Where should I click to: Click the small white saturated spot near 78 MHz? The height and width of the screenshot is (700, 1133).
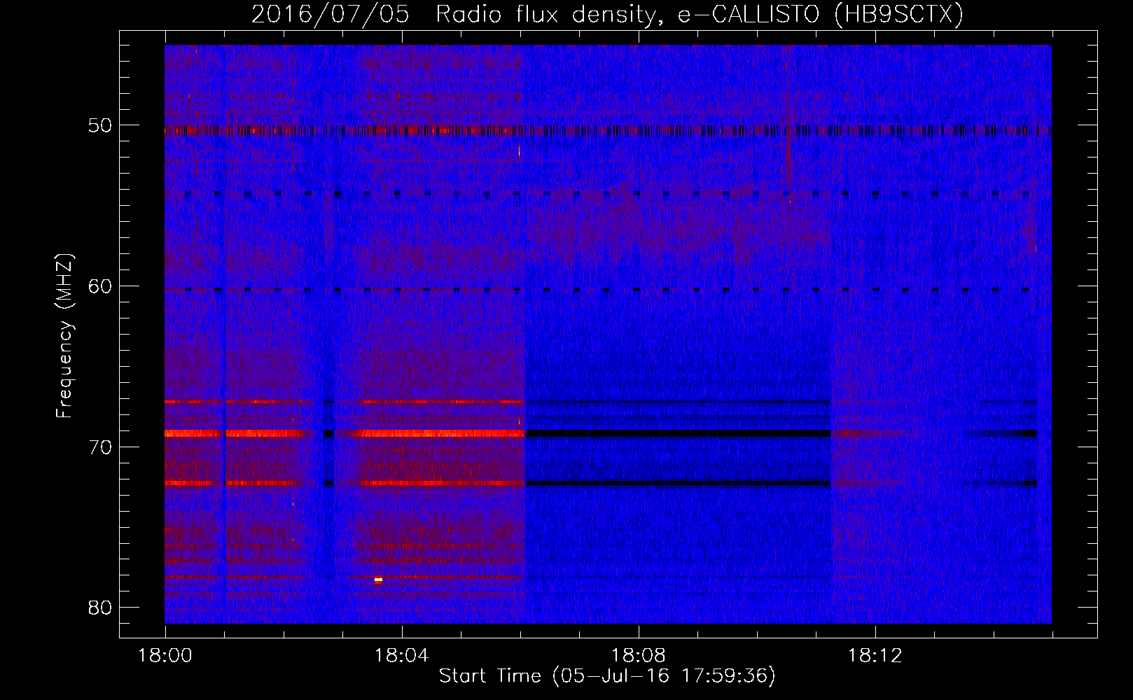pos(378,580)
